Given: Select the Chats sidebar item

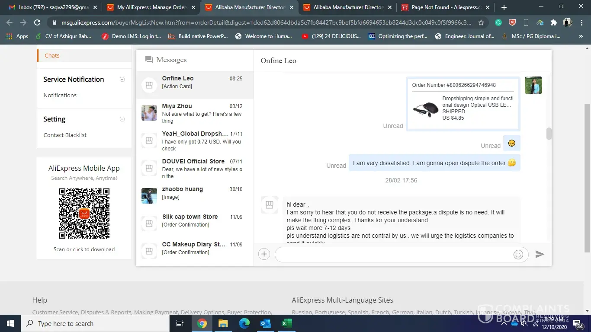Looking at the screenshot, I should click(52, 55).
